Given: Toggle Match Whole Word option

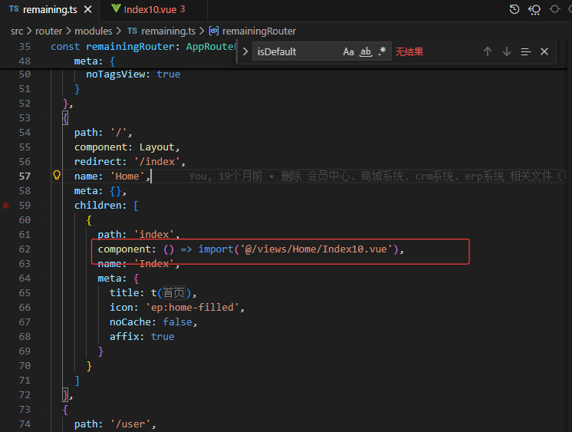Looking at the screenshot, I should (366, 51).
